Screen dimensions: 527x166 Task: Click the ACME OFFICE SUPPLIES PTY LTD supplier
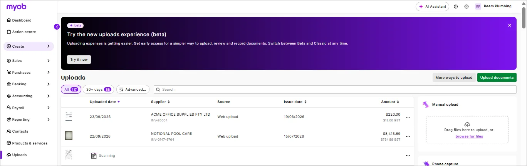pyautogui.click(x=181, y=115)
